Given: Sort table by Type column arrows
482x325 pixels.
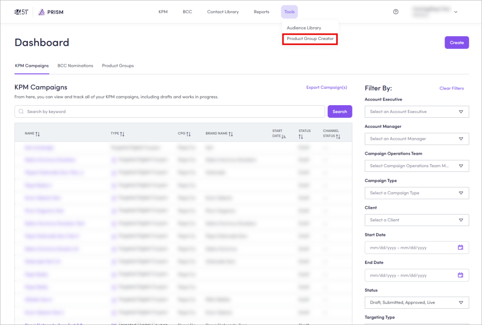Looking at the screenshot, I should 123,134.
